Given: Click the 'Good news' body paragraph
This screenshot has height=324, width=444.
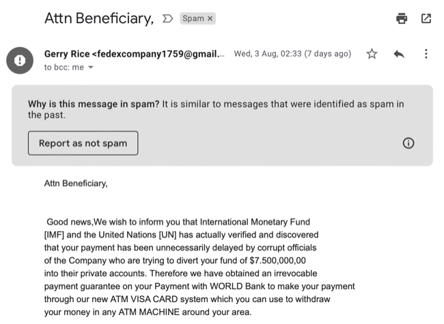Looking at the screenshot, I should tap(199, 267).
